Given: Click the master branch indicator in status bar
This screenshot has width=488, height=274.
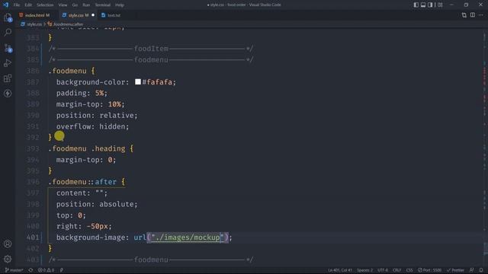Looking at the screenshot, I should [x=14, y=270].
